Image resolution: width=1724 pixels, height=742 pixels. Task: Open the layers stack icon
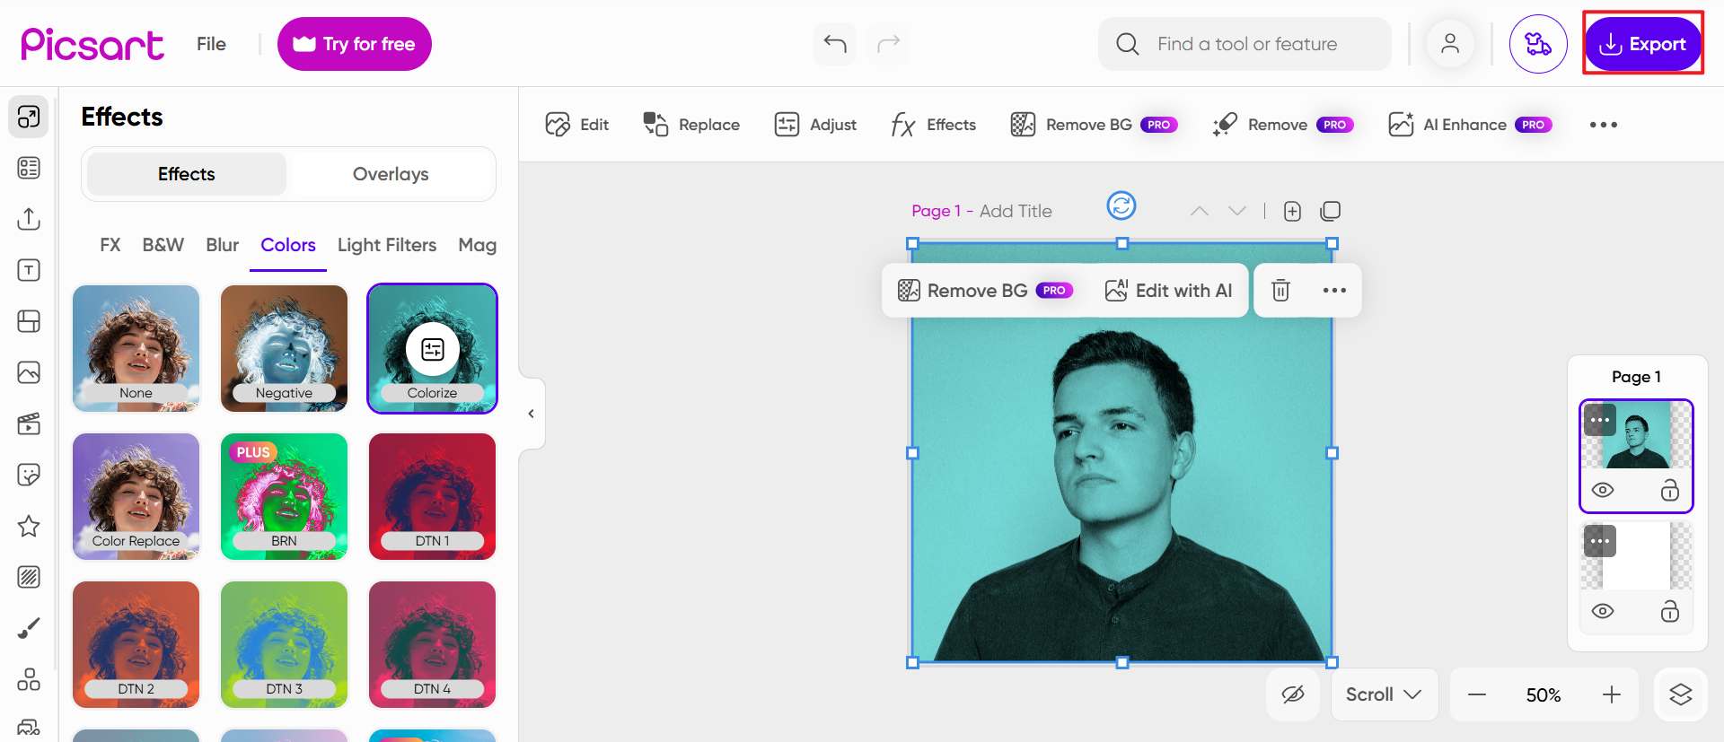(1680, 694)
